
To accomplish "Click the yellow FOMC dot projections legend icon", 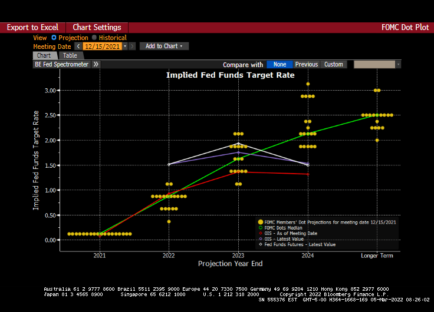I will [260, 223].
